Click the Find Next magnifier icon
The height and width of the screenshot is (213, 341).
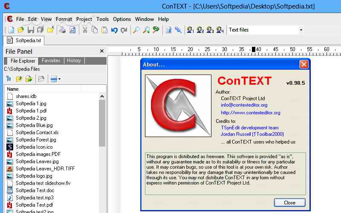pos(146,30)
